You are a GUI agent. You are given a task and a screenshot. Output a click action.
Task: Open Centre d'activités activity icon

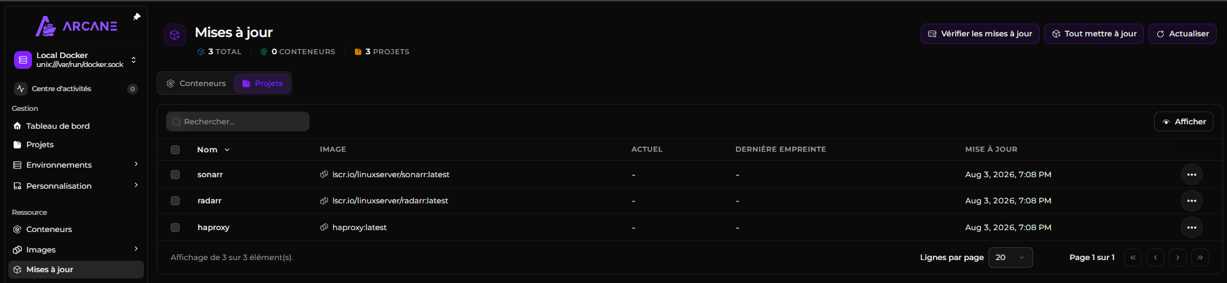point(20,89)
